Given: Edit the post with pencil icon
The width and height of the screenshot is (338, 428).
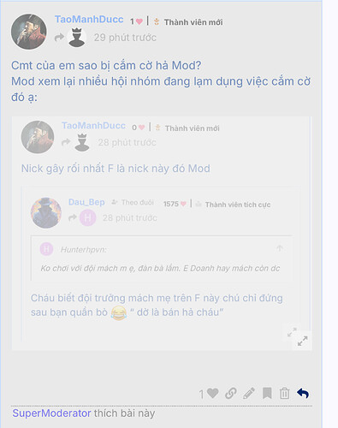Looking at the screenshot, I should pos(249,393).
